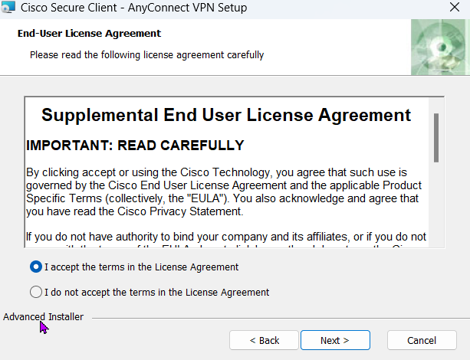
Task: Select "I accept the terms" radio button
Action: point(35,267)
